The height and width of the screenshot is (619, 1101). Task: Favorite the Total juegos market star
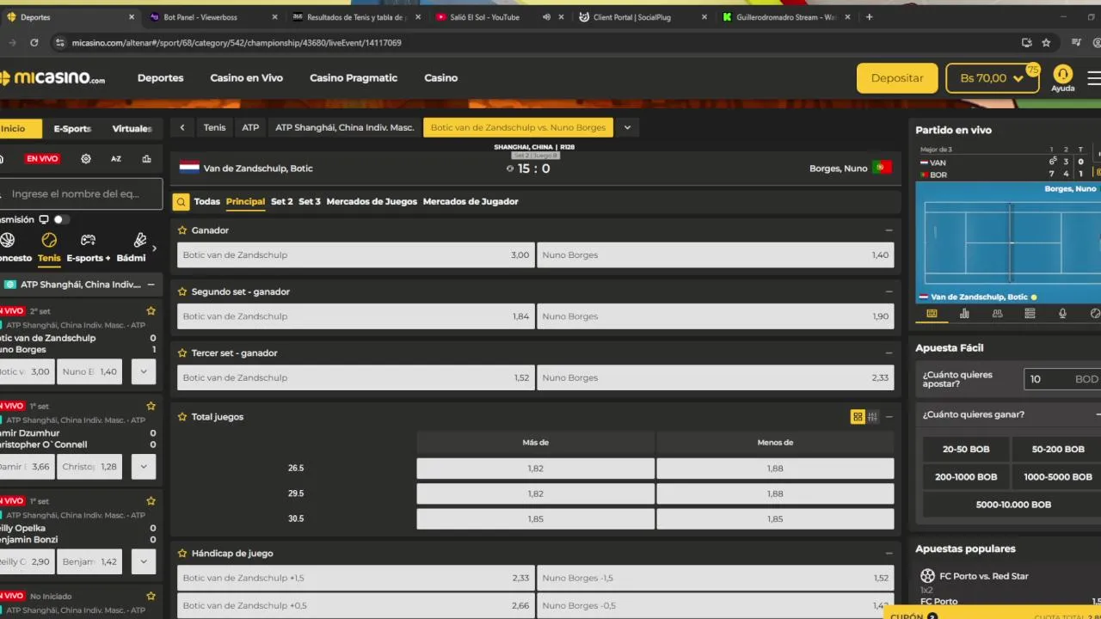pyautogui.click(x=182, y=417)
